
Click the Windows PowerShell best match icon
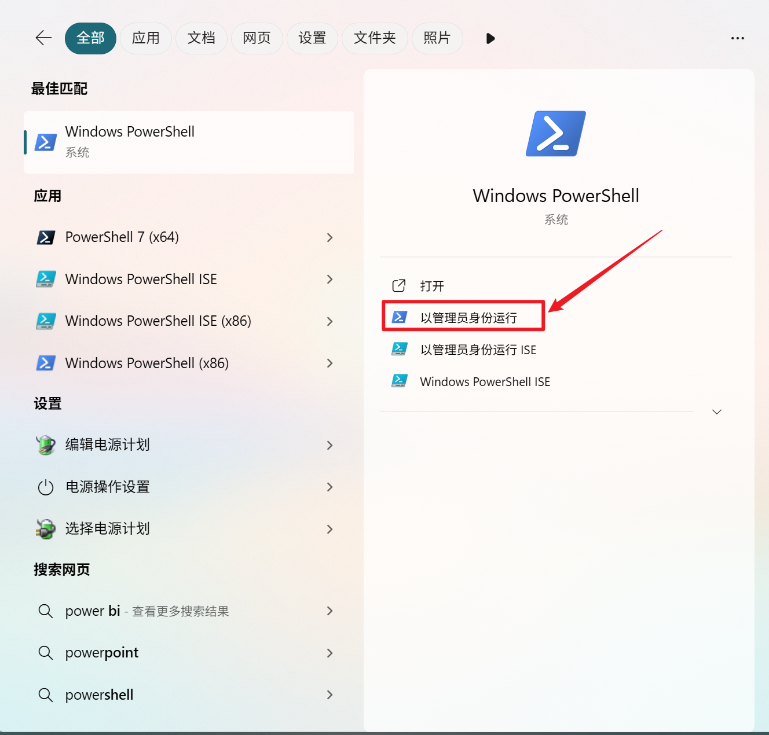[x=46, y=142]
